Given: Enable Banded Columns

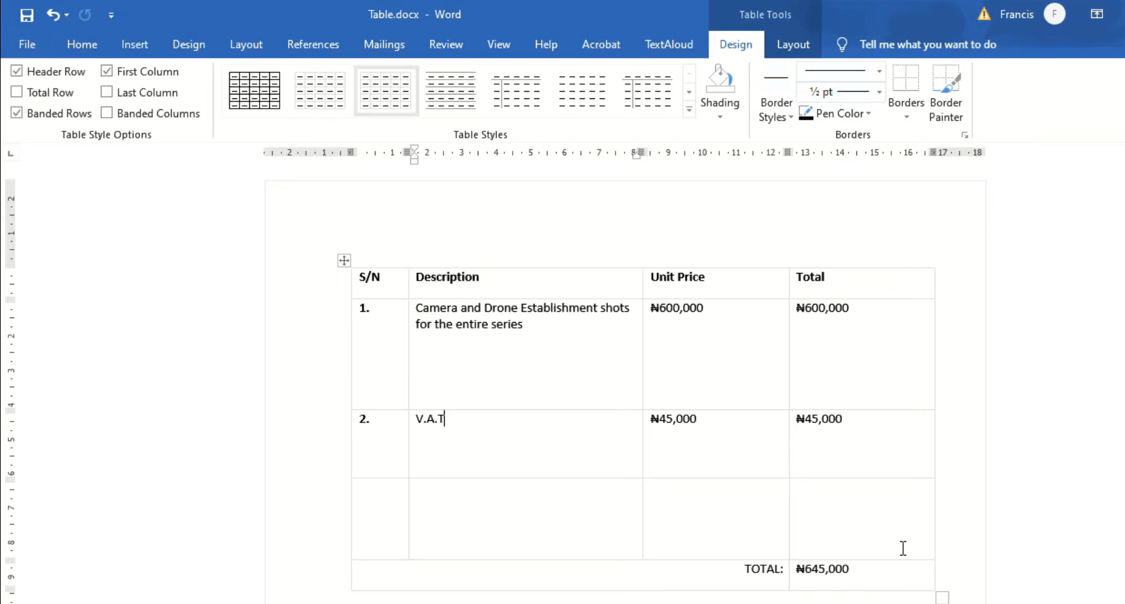Looking at the screenshot, I should point(107,113).
